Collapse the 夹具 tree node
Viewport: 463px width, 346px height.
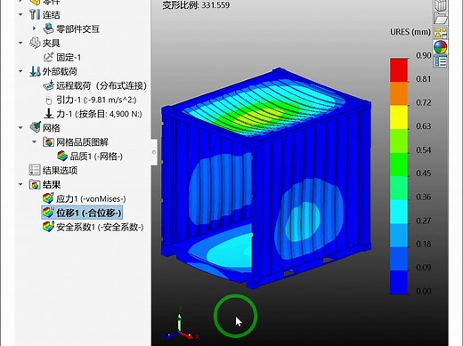point(20,43)
